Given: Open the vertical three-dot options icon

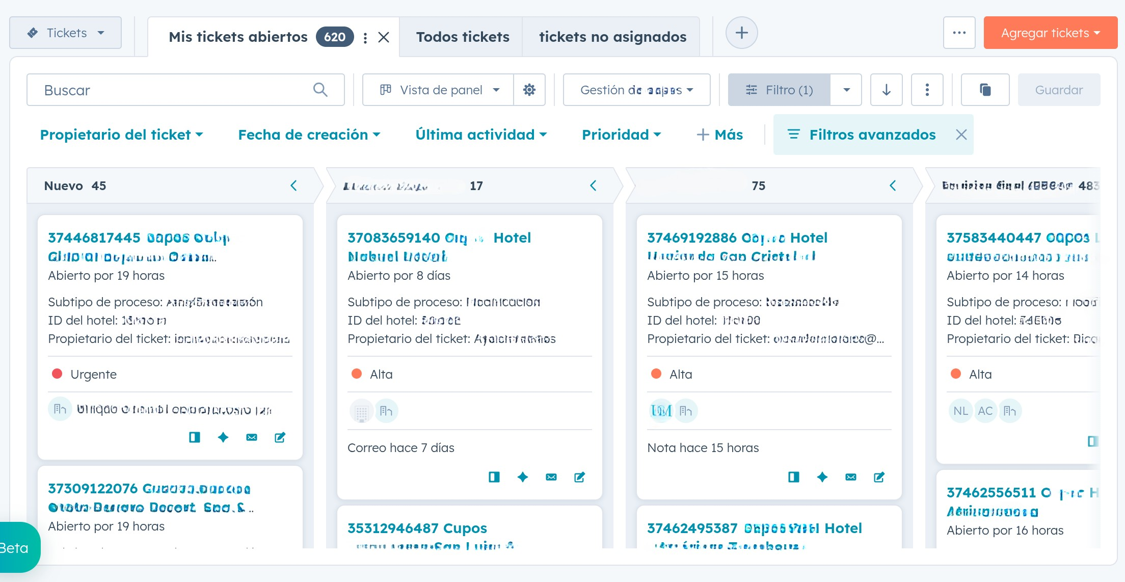Looking at the screenshot, I should 927,90.
